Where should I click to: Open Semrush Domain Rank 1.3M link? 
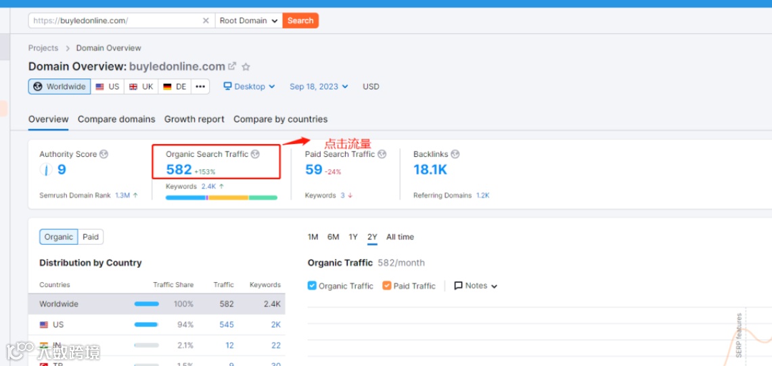122,195
